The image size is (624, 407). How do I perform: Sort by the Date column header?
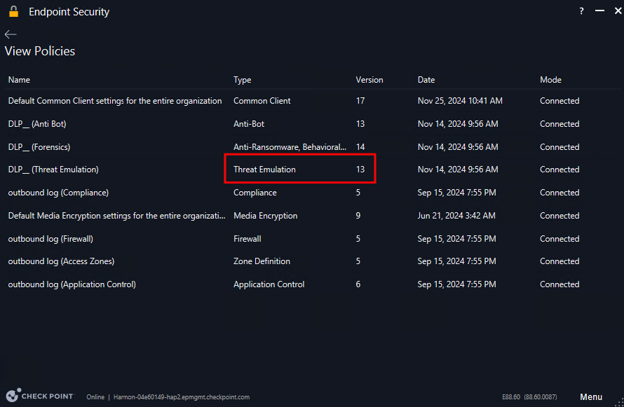(426, 80)
